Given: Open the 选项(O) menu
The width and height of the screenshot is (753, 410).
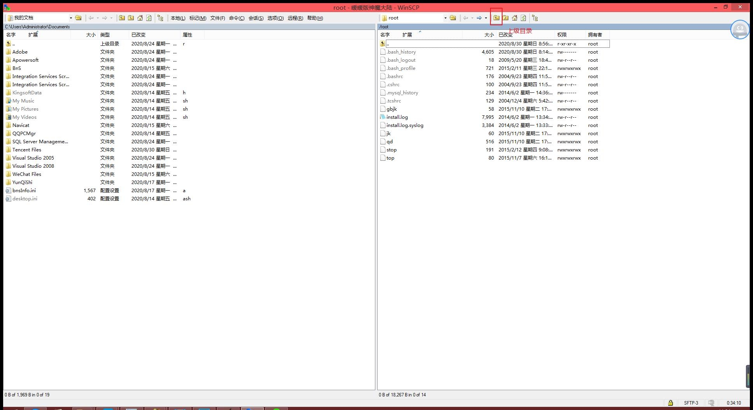Looking at the screenshot, I should pyautogui.click(x=275, y=18).
